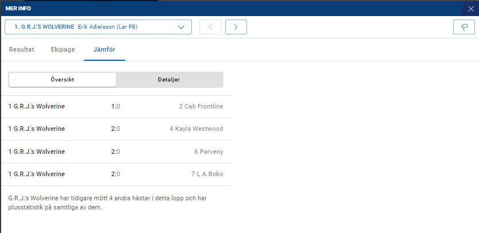Viewport: 479px width, 233px height.
Task: Select the 2 Cab Frontline comparison row
Action: point(116,107)
